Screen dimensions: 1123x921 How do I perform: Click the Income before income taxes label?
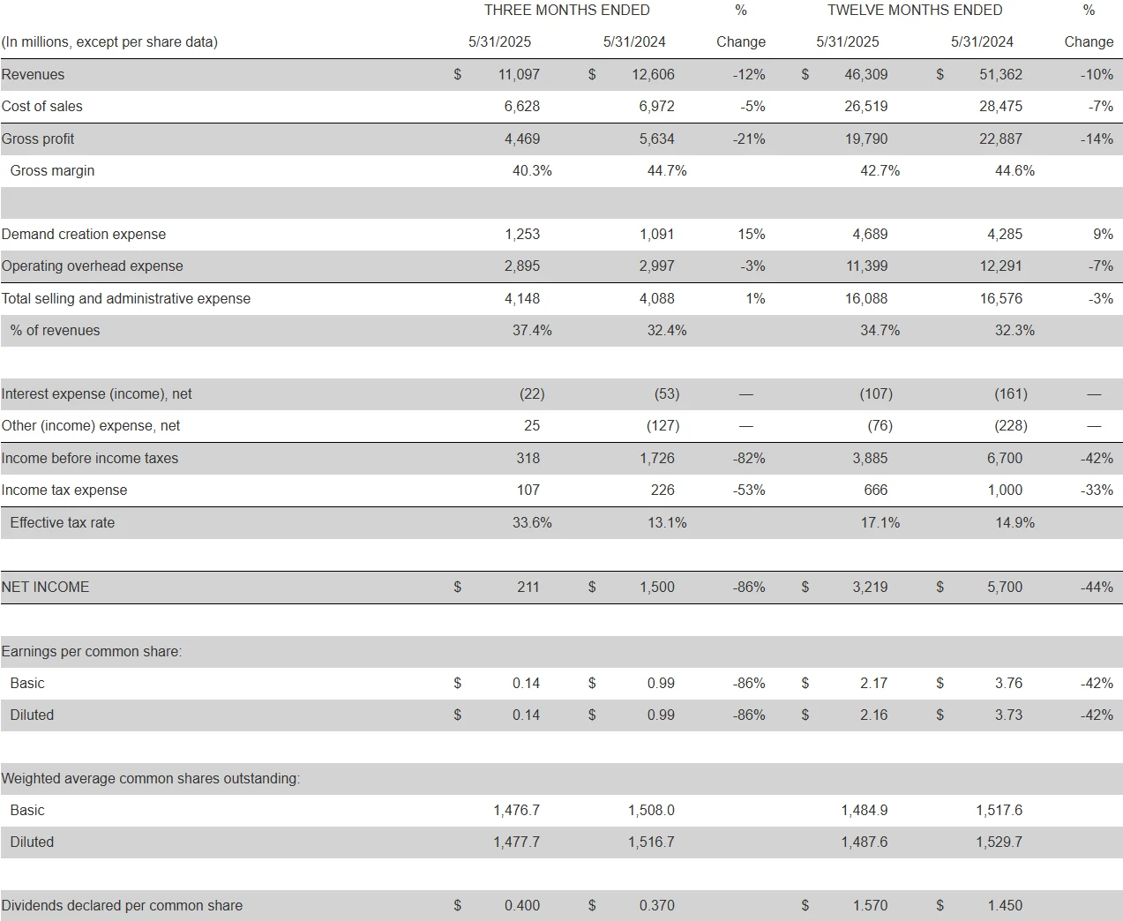tap(90, 459)
